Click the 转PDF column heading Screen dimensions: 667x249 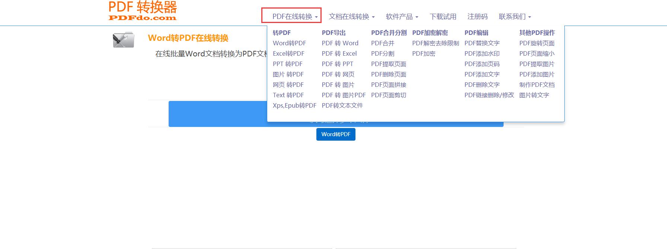(282, 33)
